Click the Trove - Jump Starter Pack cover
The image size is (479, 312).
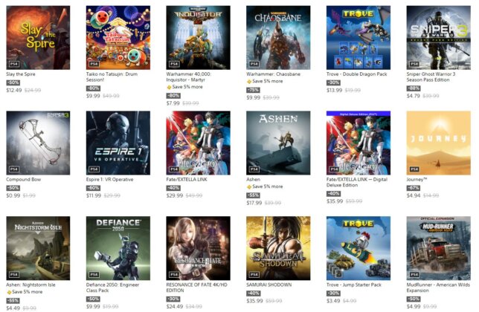point(358,248)
